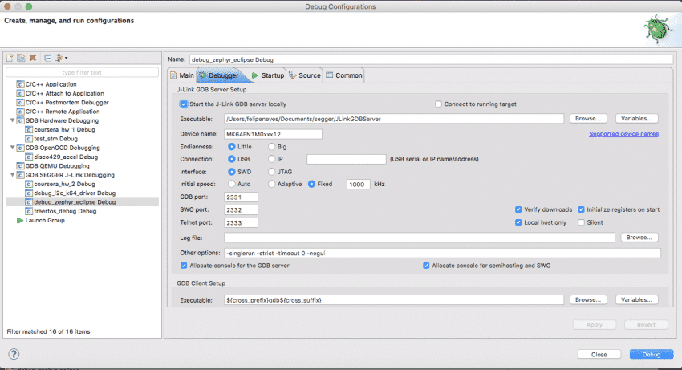Browse for GDB client executable
This screenshot has height=370, width=682.
click(x=588, y=300)
